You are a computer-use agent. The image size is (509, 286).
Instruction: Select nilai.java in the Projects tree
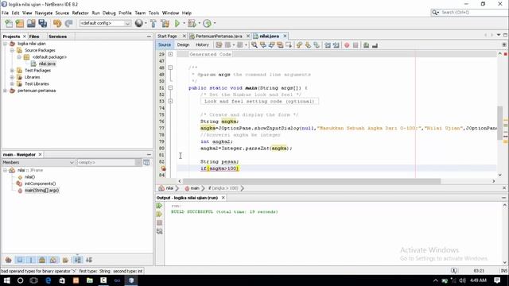click(x=47, y=64)
